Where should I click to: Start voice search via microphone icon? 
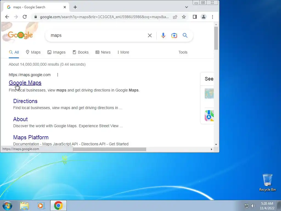tap(163, 35)
